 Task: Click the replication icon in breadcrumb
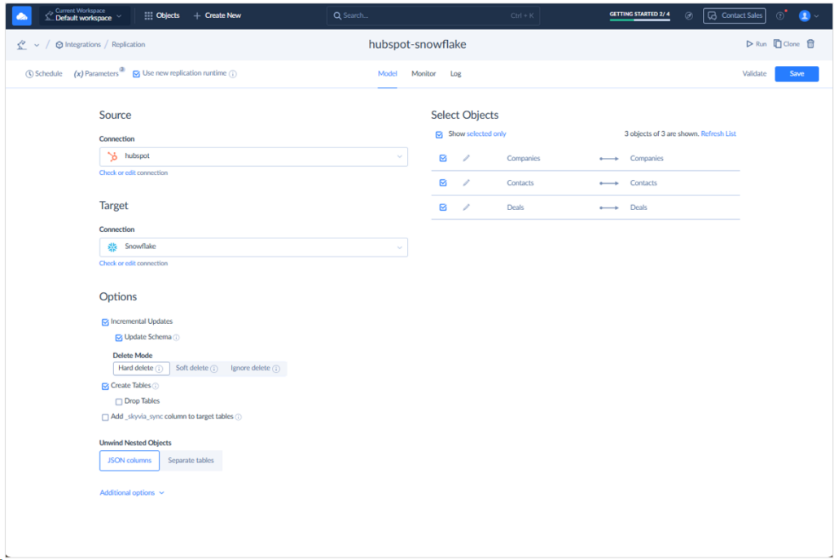(22, 45)
